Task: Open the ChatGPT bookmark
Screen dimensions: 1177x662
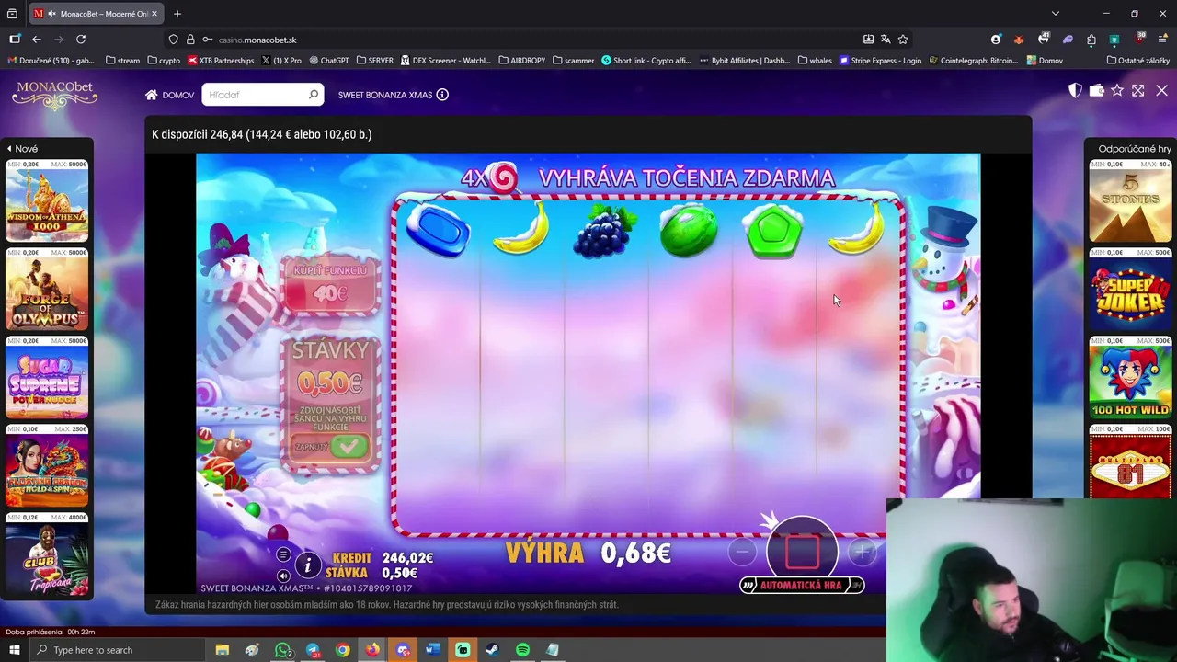Action: click(x=329, y=61)
